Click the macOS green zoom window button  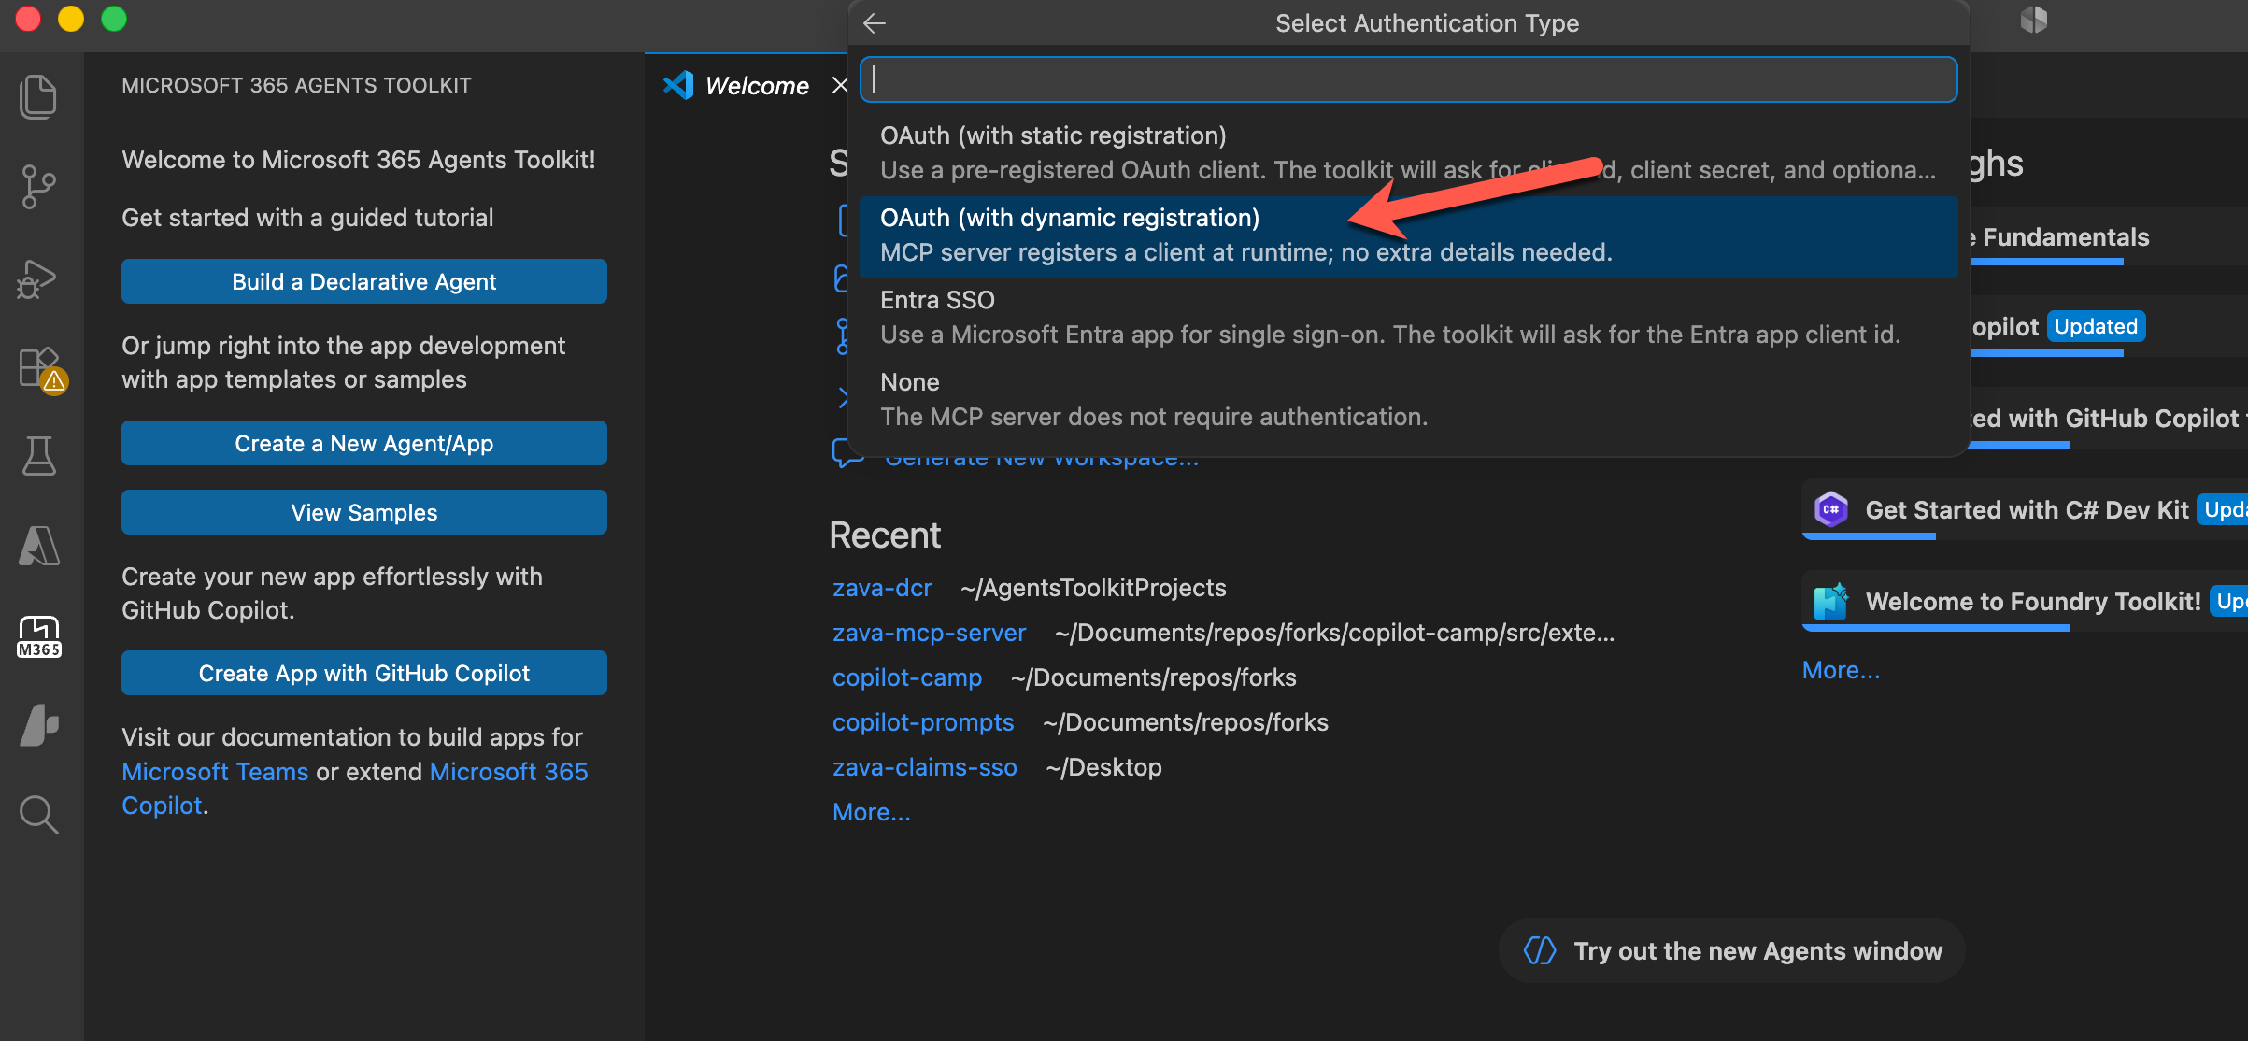114,19
